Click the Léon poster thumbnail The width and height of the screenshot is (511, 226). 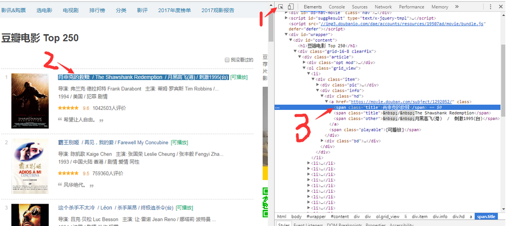pos(30,215)
